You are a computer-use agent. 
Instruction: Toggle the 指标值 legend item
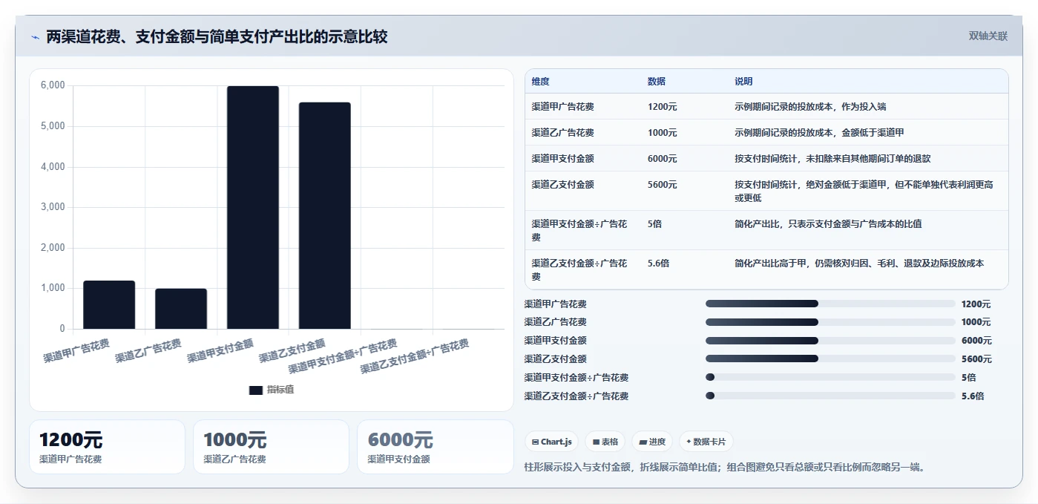pyautogui.click(x=272, y=390)
